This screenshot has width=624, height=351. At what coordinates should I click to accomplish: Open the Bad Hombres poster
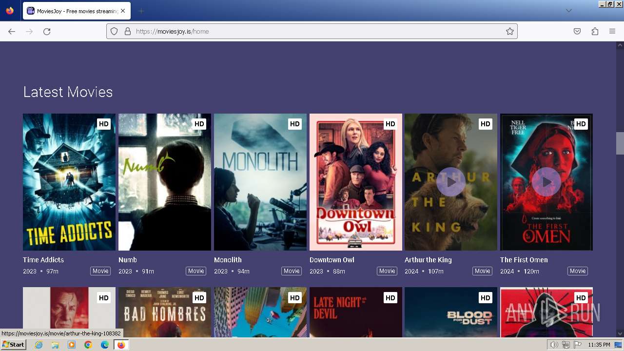point(165,312)
